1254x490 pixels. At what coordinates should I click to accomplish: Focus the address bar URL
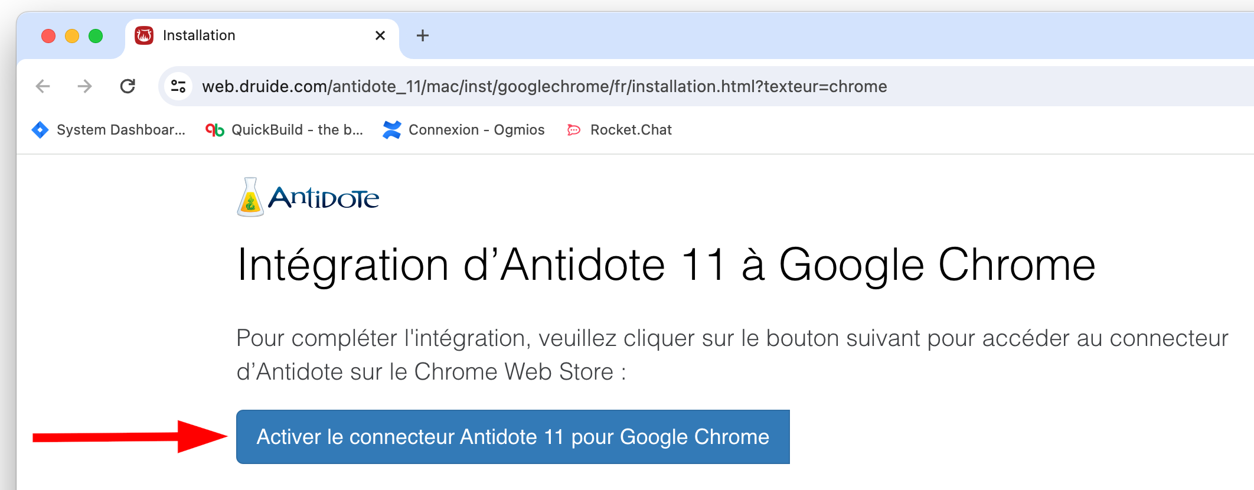(543, 86)
